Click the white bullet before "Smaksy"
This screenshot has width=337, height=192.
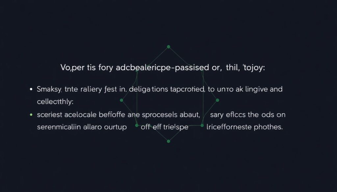31,89
